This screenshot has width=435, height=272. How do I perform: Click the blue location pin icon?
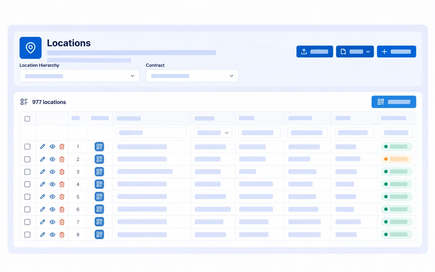tap(30, 48)
